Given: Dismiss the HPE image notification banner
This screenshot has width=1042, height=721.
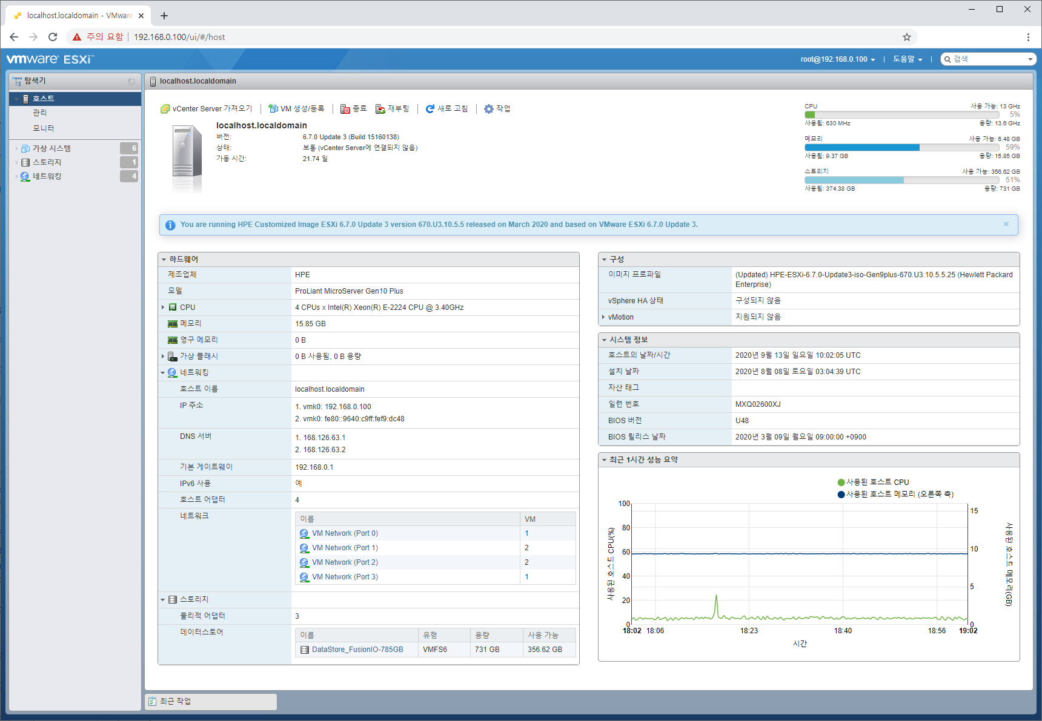Looking at the screenshot, I should click(1006, 224).
